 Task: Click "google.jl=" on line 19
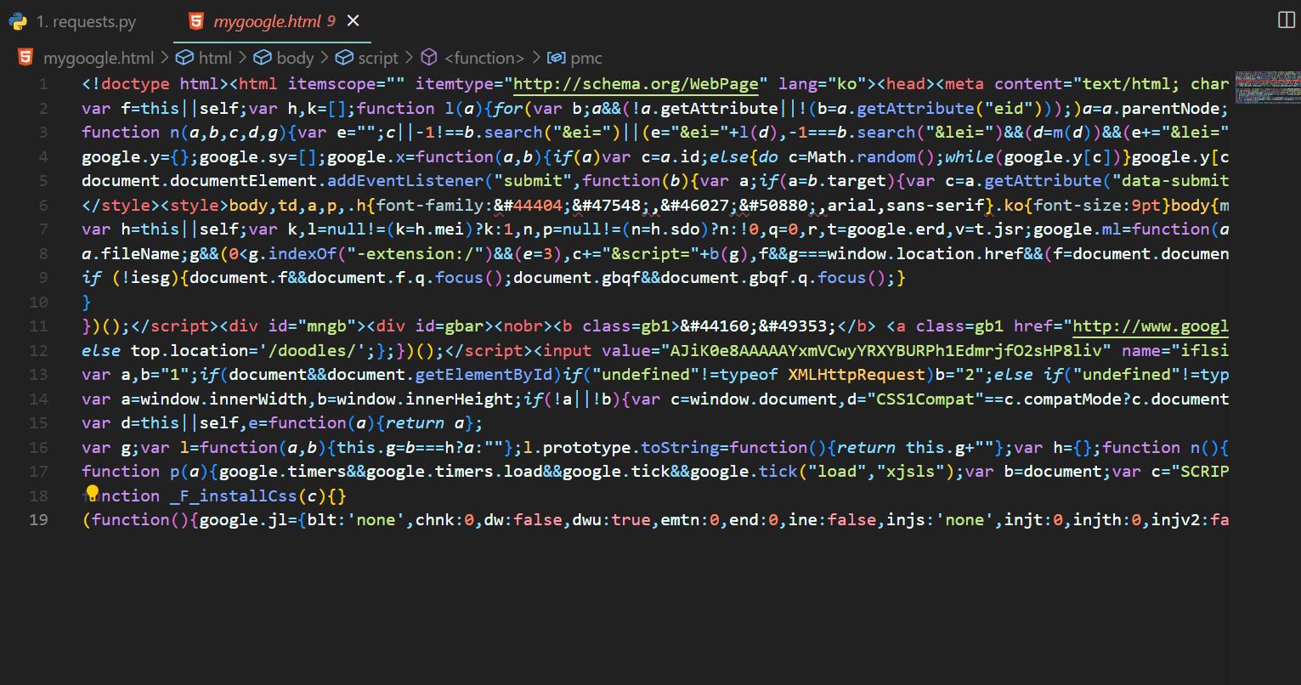pyautogui.click(x=248, y=520)
